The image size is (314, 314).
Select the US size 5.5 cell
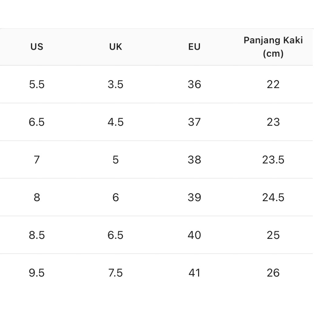tap(37, 84)
